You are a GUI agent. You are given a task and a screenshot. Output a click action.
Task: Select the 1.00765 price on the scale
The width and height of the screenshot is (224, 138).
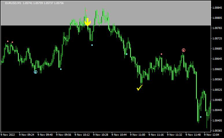click(x=217, y=28)
